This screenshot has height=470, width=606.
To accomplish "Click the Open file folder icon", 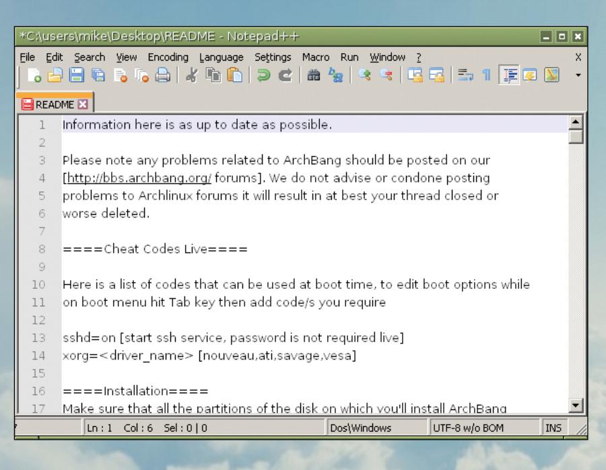I will (55, 75).
